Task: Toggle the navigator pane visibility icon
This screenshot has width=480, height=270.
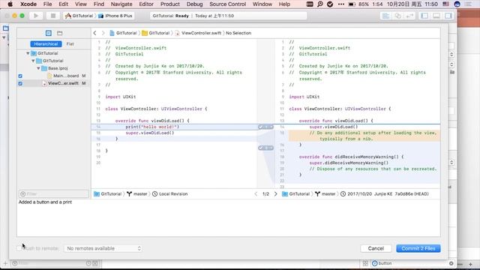Action: (x=424, y=16)
